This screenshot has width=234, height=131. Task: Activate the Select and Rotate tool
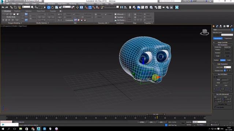tap(53, 7)
